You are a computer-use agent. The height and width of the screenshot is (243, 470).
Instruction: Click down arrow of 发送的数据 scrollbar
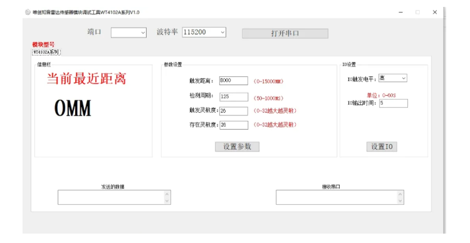point(167,201)
